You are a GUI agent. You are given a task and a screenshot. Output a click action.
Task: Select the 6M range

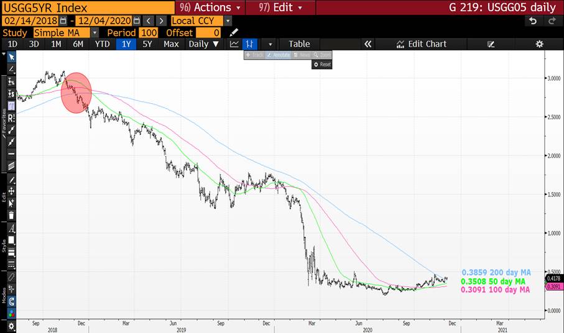(78, 44)
